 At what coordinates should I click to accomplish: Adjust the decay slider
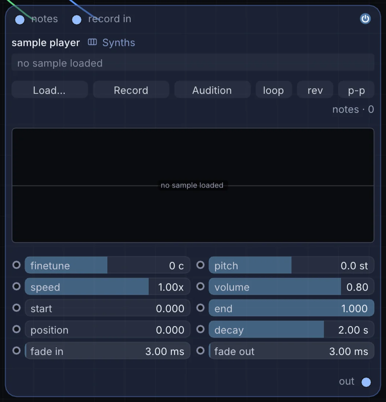coord(291,329)
